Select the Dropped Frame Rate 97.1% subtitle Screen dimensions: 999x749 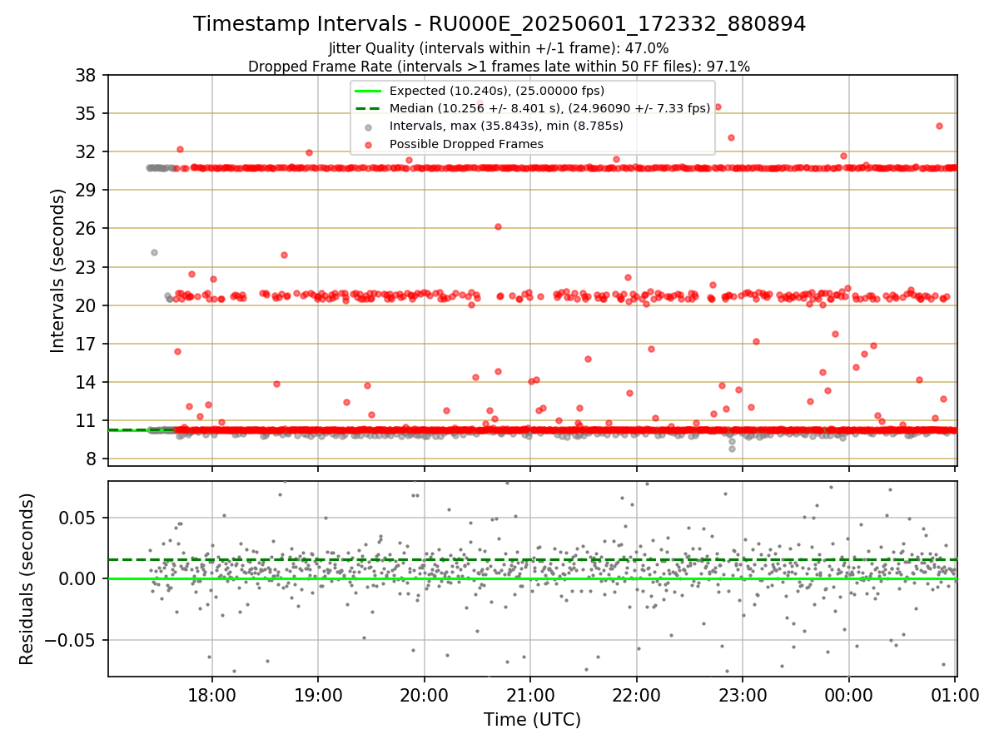tap(499, 67)
